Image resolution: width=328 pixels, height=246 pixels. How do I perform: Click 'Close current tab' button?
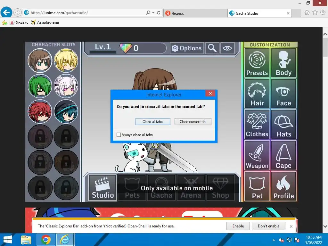(193, 121)
